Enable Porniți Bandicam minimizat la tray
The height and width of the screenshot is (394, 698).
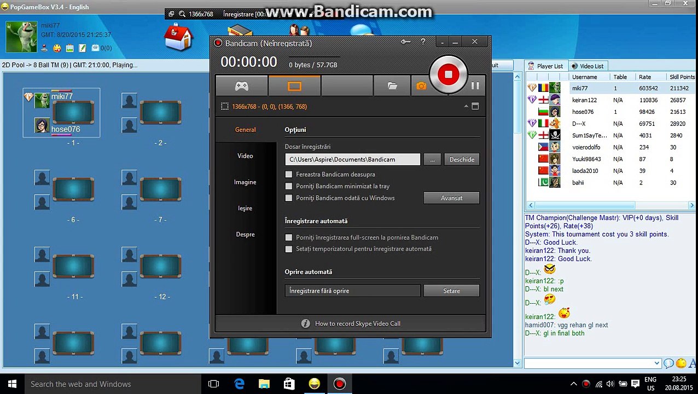point(289,187)
